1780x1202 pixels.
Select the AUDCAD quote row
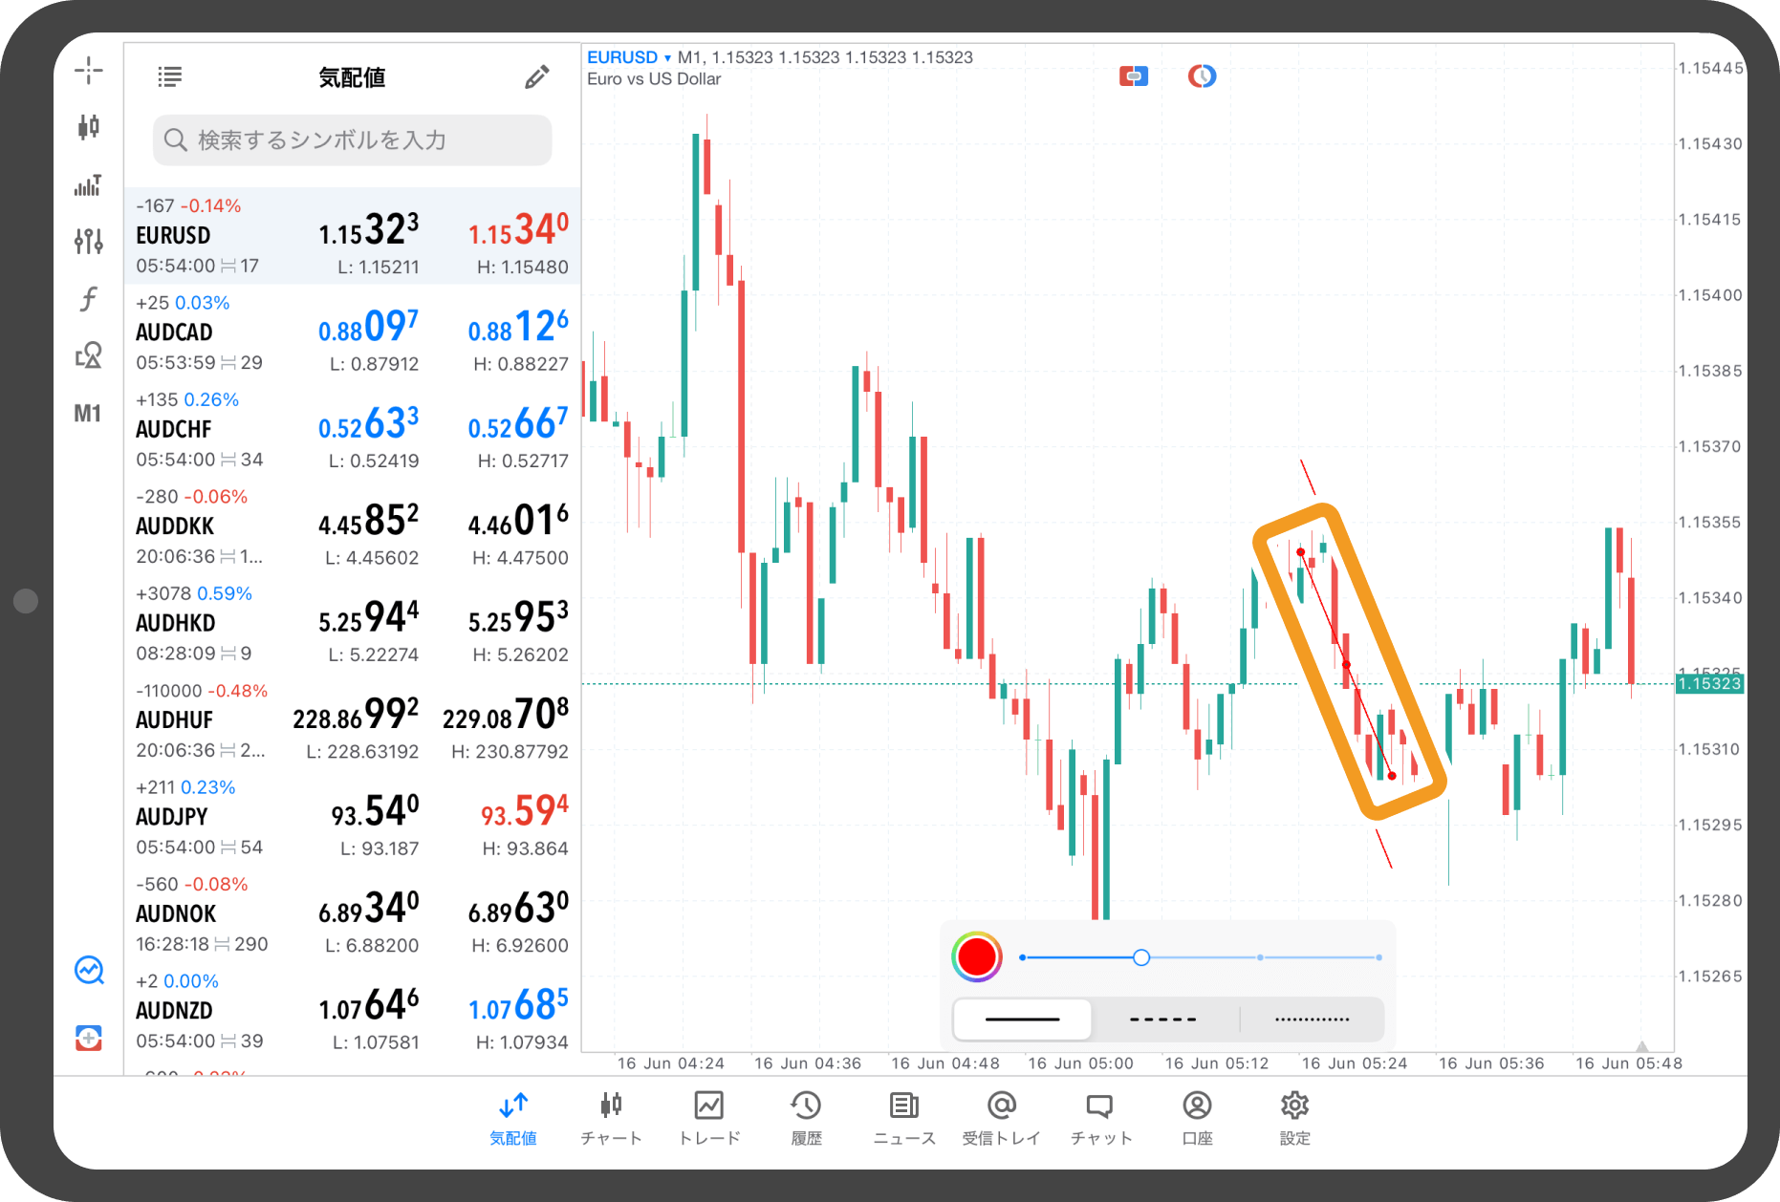coord(352,333)
